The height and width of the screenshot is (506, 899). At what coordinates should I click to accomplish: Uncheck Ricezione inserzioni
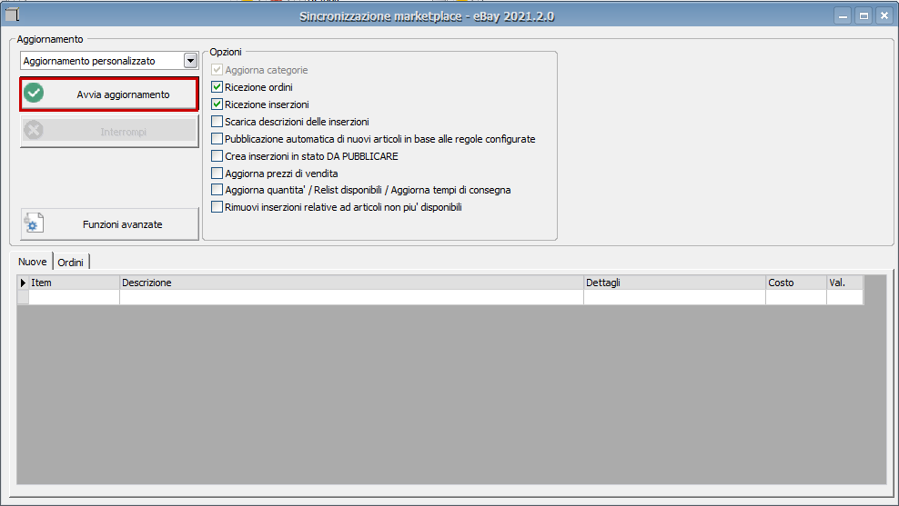click(x=217, y=104)
